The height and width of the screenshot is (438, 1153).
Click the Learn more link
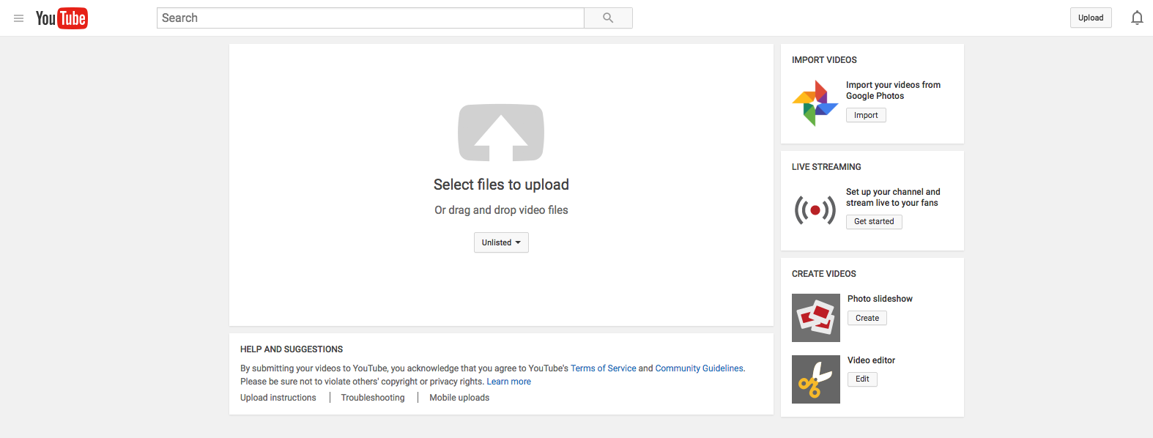tap(509, 382)
